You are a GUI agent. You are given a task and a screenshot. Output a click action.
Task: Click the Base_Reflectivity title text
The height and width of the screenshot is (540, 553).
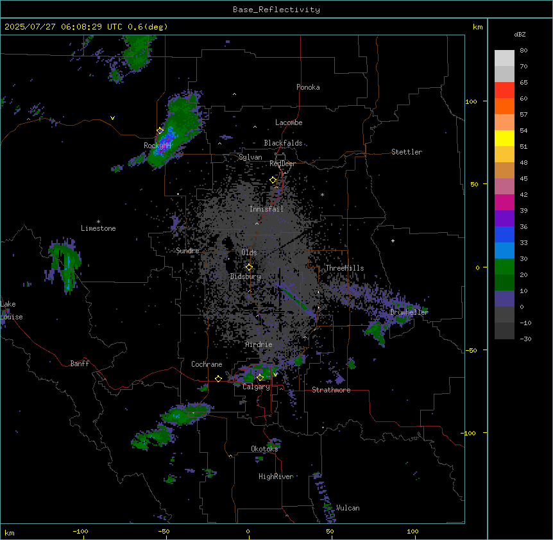(x=276, y=10)
